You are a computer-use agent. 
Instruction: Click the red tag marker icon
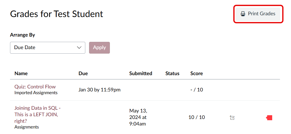click(269, 117)
